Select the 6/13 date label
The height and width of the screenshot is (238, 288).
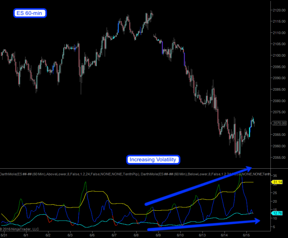(x=202, y=235)
